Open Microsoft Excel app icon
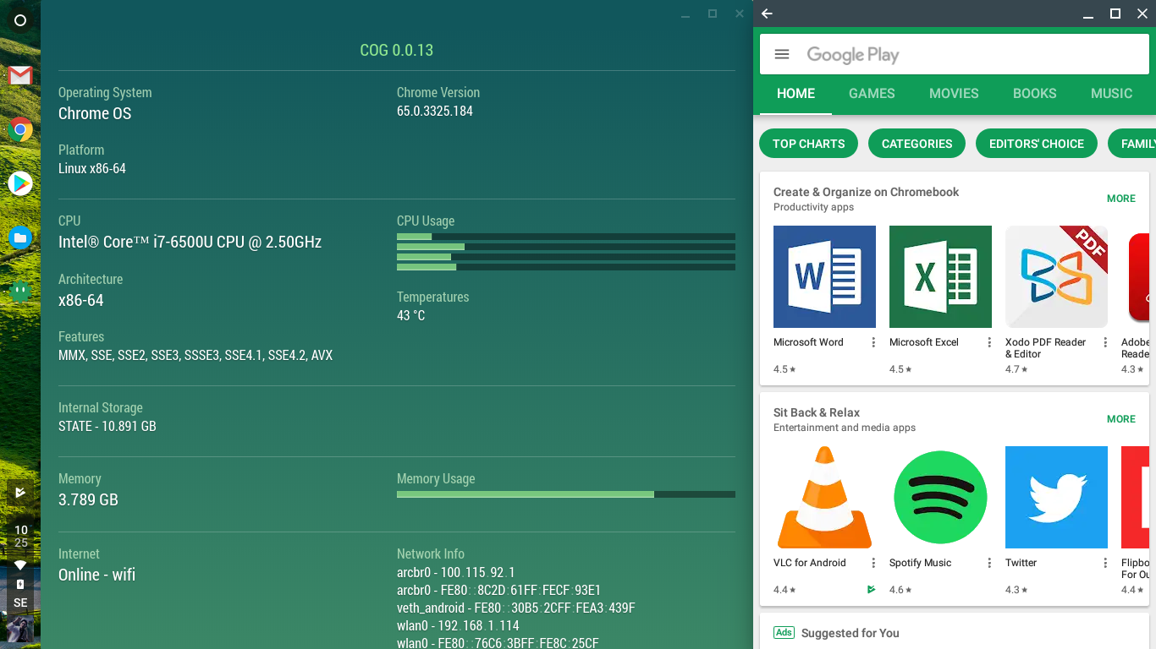Image resolution: width=1156 pixels, height=649 pixels. [940, 276]
